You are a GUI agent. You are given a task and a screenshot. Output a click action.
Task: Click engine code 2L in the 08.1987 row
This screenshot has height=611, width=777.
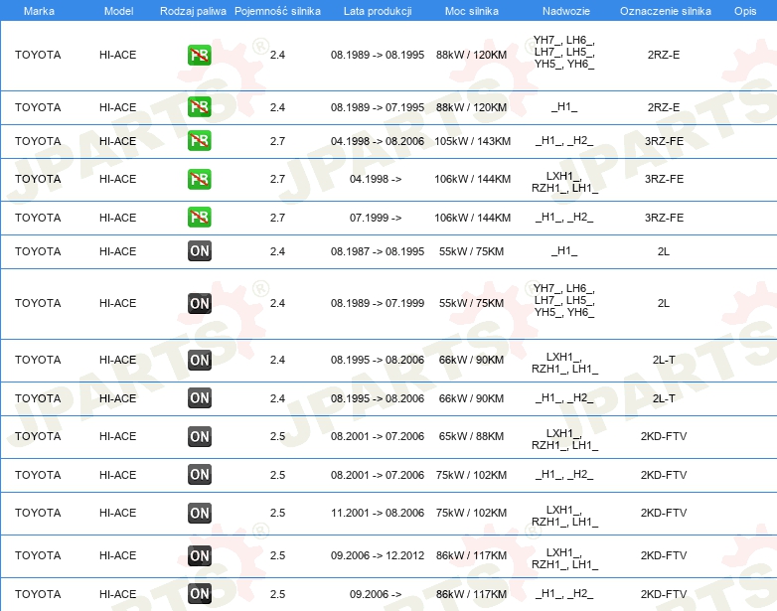664,251
